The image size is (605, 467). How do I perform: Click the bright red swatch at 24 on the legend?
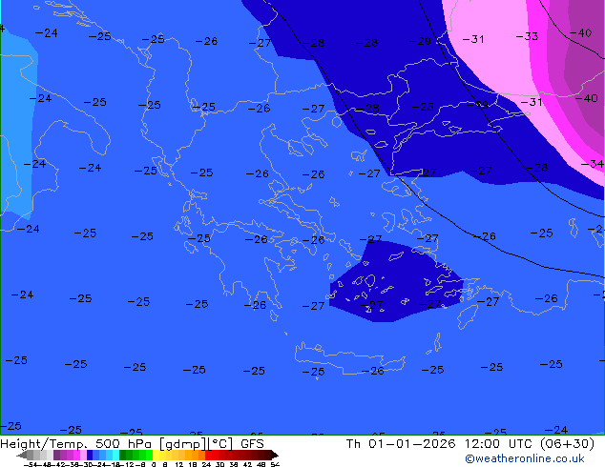pos(208,455)
